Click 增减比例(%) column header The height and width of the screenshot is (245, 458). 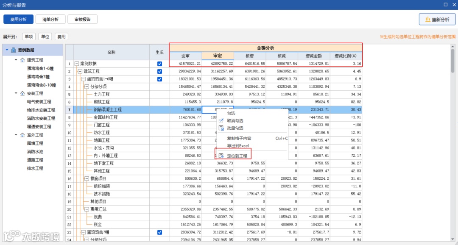point(346,56)
